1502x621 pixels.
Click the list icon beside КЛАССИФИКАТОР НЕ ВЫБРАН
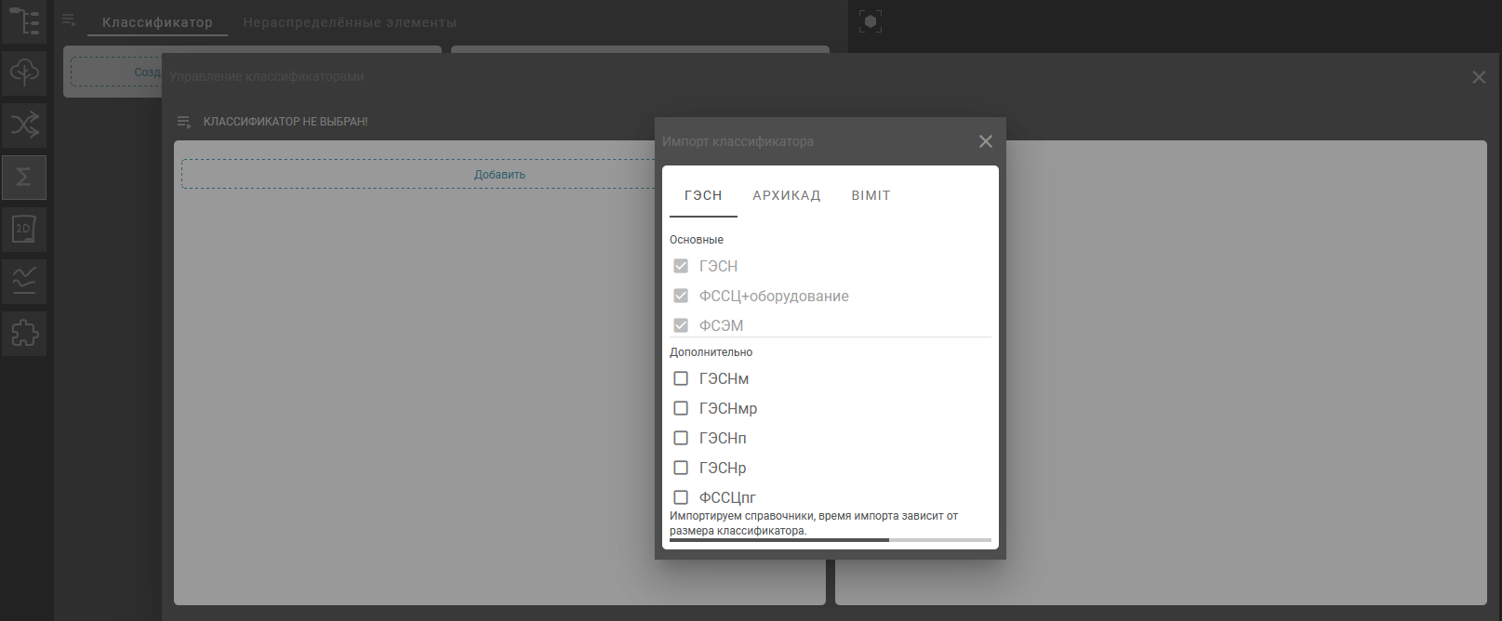coord(184,122)
